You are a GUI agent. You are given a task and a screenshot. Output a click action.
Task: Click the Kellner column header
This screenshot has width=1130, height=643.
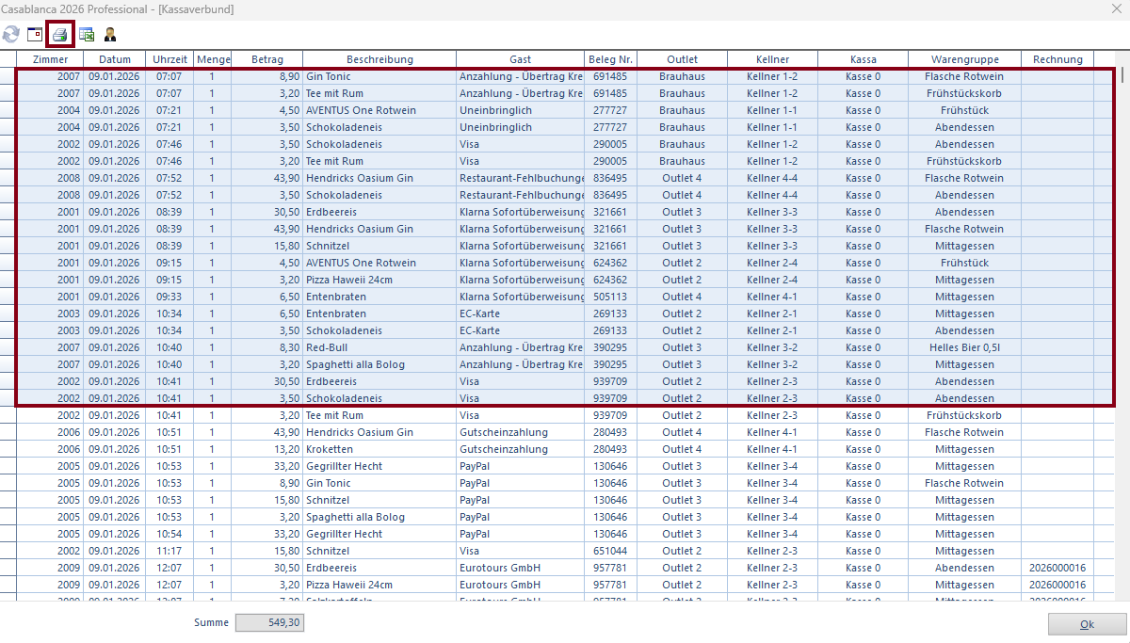click(x=771, y=59)
